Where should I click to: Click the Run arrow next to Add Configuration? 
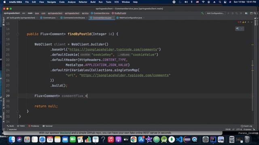(x=228, y=13)
